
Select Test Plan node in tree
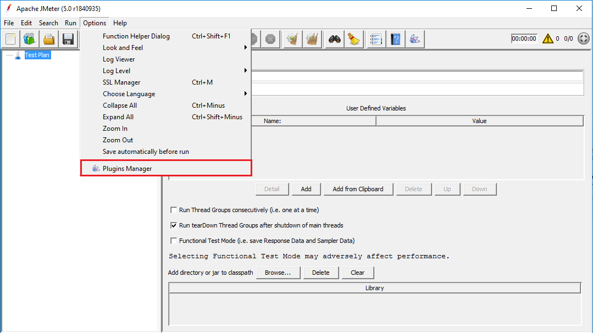37,55
